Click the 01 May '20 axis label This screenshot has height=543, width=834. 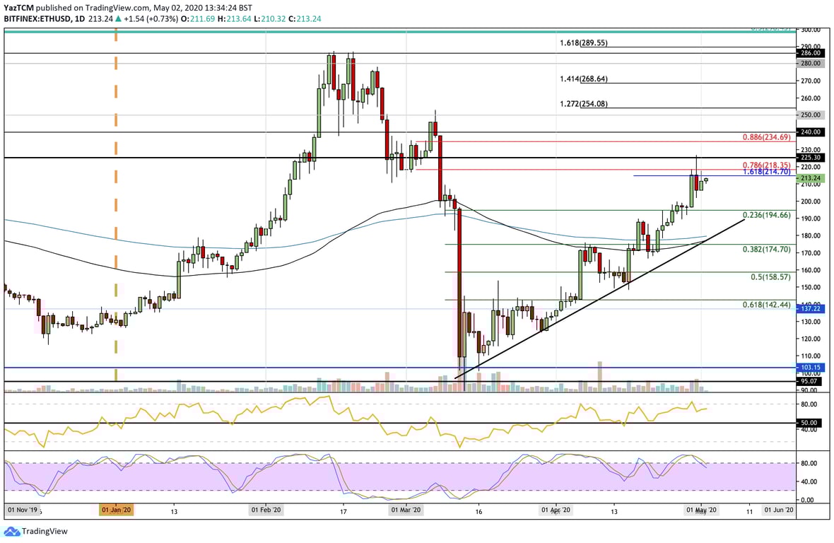[702, 508]
